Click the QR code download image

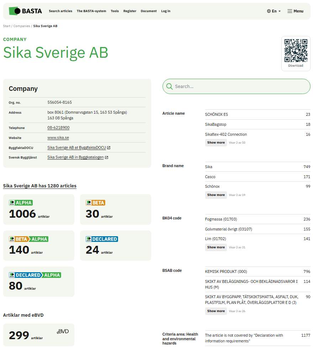[296, 50]
